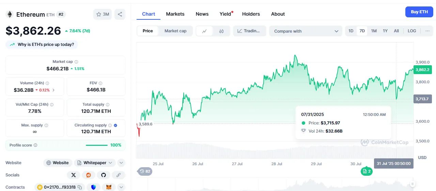Image resolution: width=436 pixels, height=191 pixels.
Task: Open the GitHub repository icon
Action: [104, 175]
